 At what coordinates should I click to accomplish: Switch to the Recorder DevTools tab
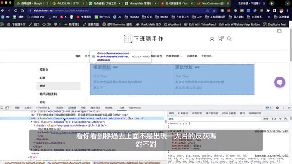pyautogui.click(x=43, y=108)
